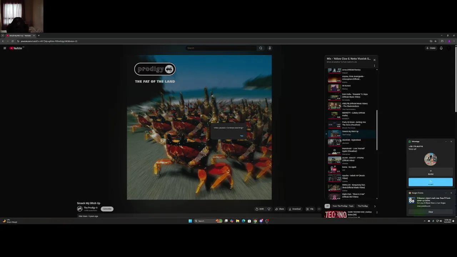Select From The Prodigy - Topic chip
Image resolution: width=457 pixels, height=257 pixels.
coord(343,206)
